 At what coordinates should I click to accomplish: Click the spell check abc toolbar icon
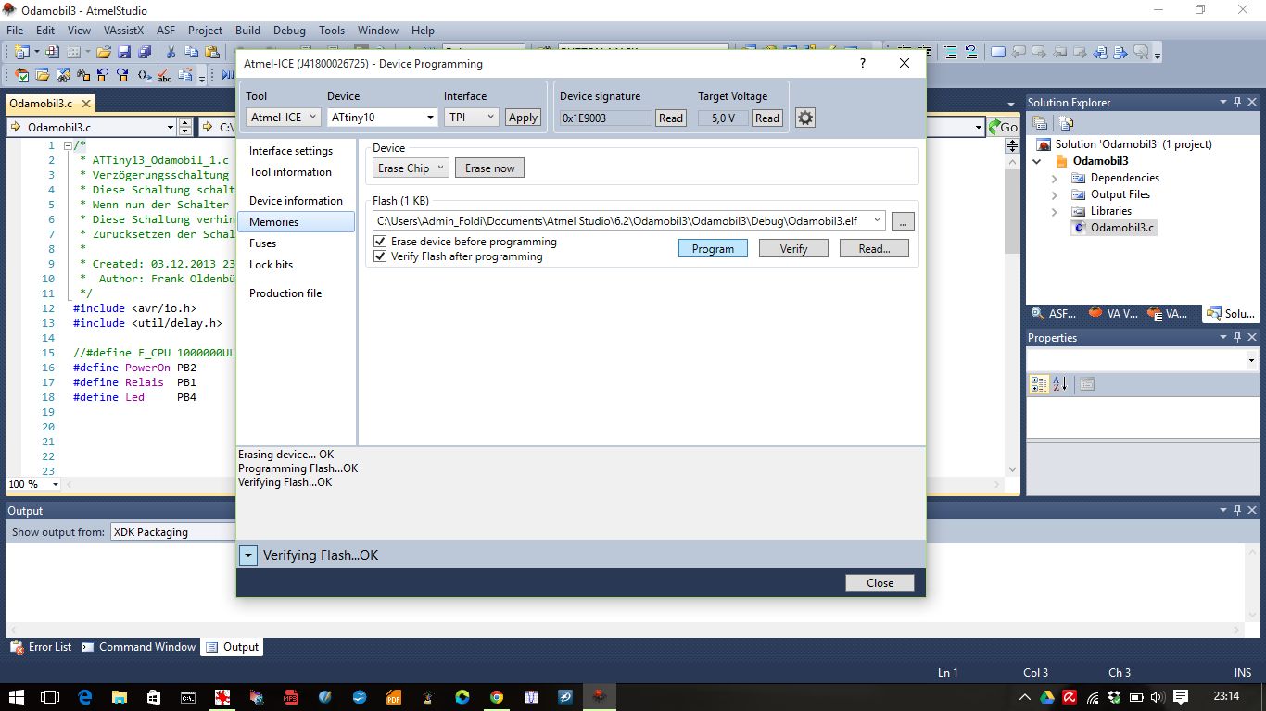[165, 76]
